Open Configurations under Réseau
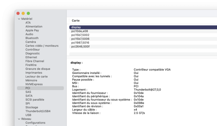217x126 pixels. (35, 123)
